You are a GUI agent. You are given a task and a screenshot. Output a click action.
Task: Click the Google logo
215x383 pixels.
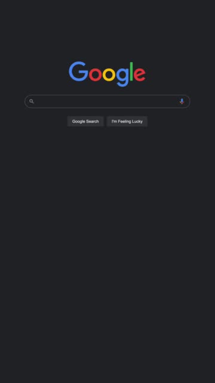pos(107,74)
